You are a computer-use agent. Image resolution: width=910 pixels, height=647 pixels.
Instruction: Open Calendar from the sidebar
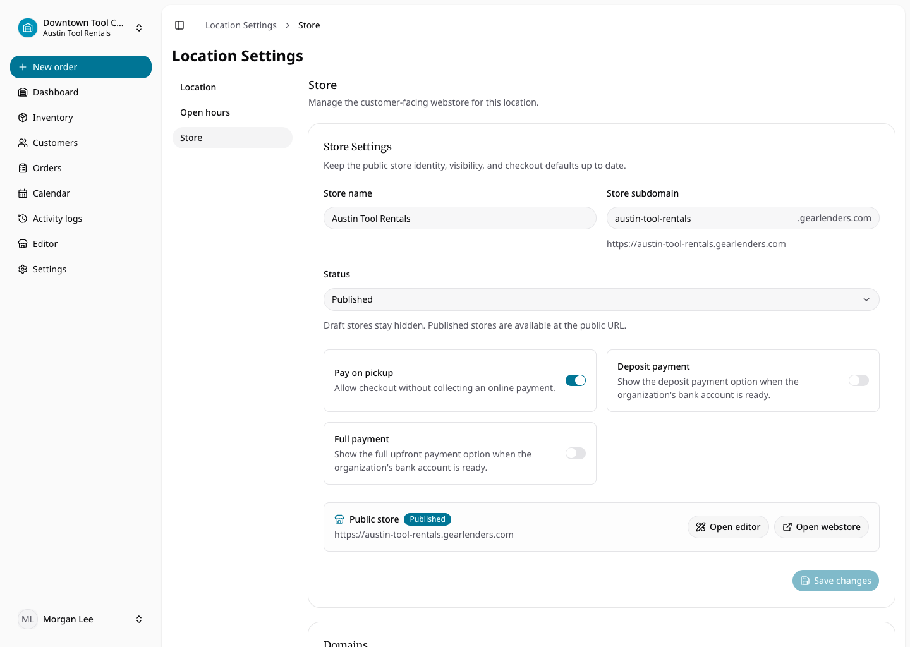(x=81, y=193)
